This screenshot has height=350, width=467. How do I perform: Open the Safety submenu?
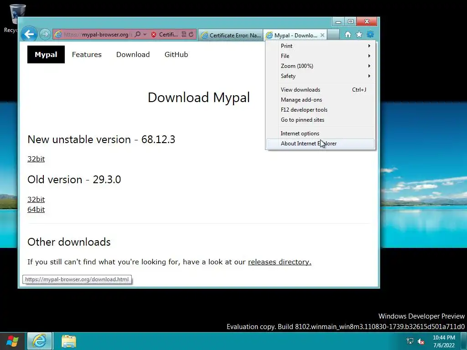coord(321,76)
